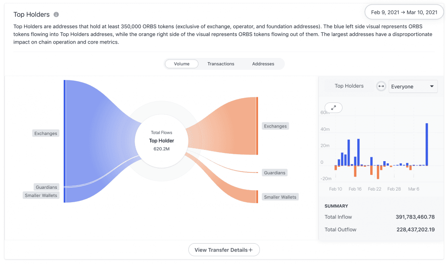Click the expand chart icon above the bar chart
Image resolution: width=446 pixels, height=264 pixels.
point(333,108)
